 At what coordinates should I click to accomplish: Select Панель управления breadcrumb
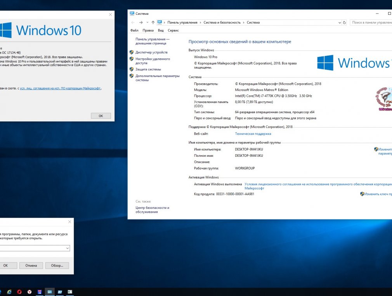pos(182,23)
